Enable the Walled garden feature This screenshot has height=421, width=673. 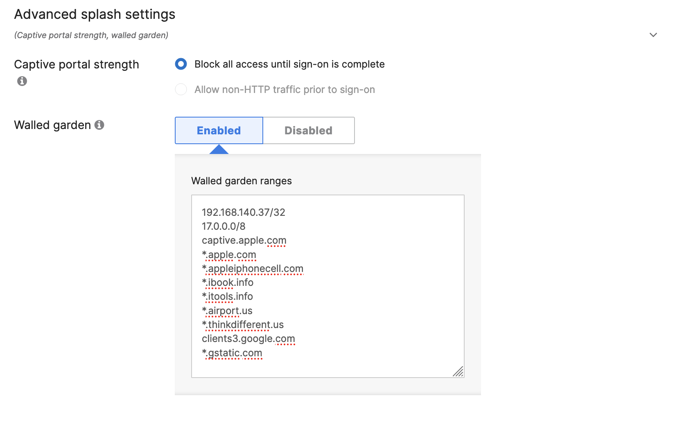[219, 130]
